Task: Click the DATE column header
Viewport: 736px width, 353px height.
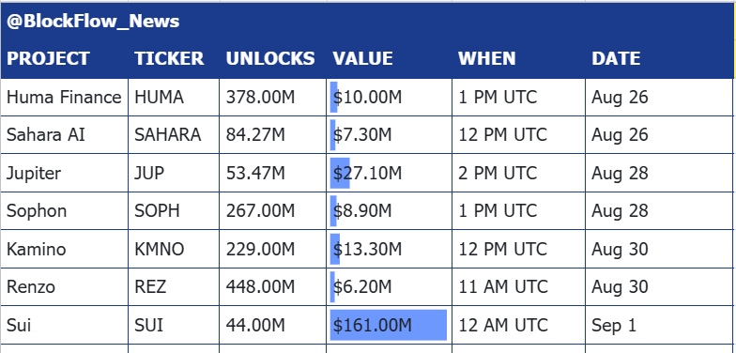Action: [659, 58]
